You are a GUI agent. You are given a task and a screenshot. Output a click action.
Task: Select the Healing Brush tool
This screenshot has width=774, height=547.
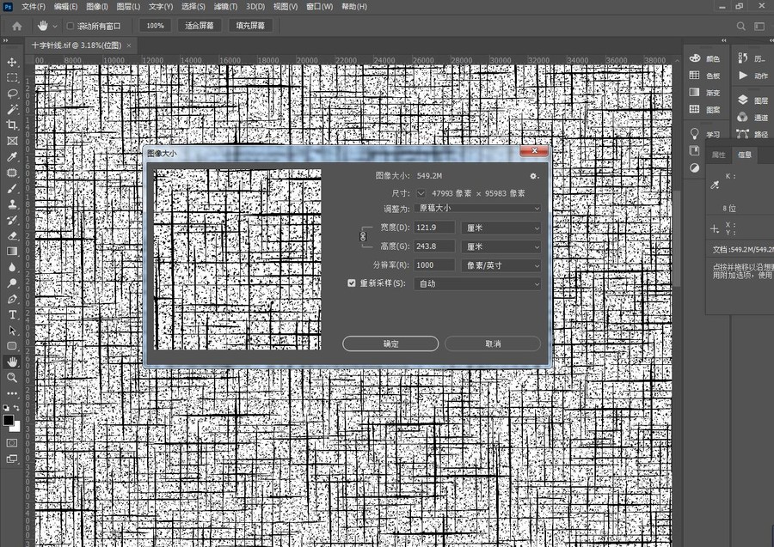[x=12, y=173]
